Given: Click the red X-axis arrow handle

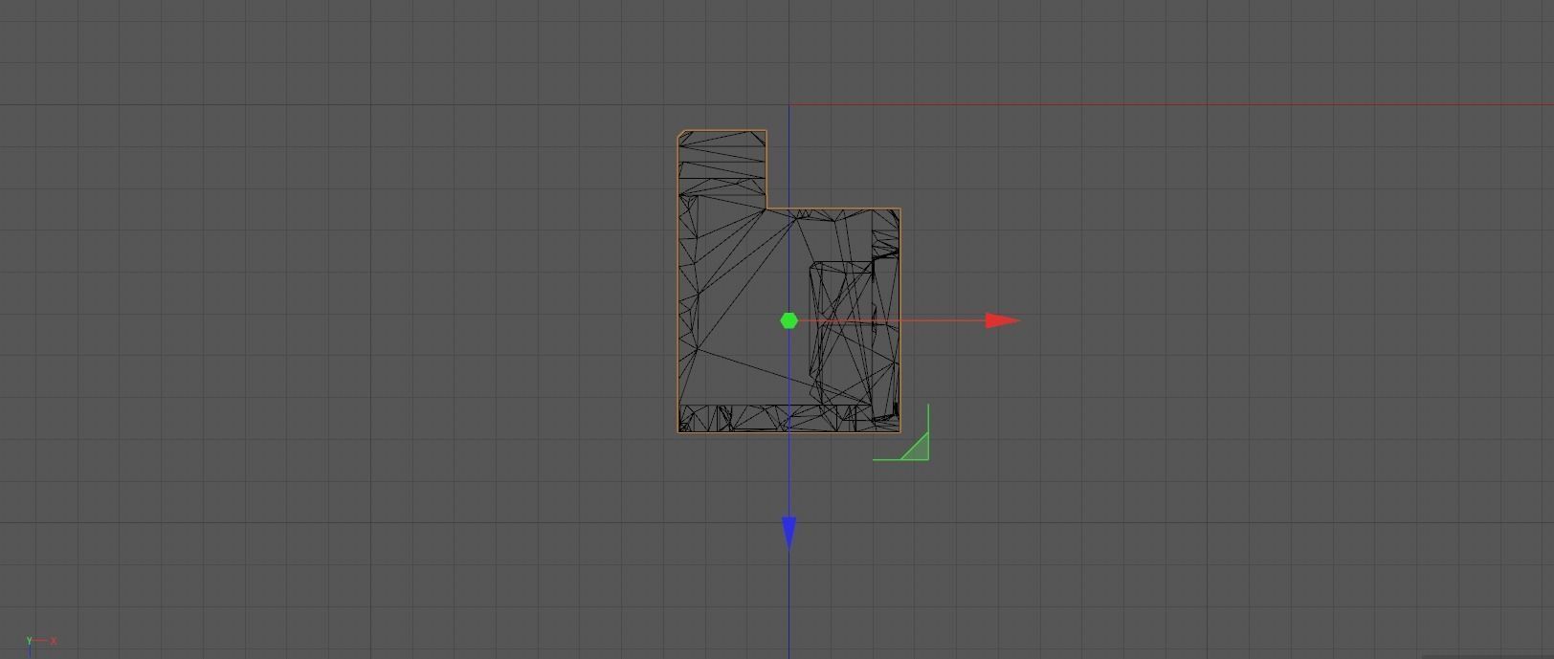Looking at the screenshot, I should [1002, 320].
